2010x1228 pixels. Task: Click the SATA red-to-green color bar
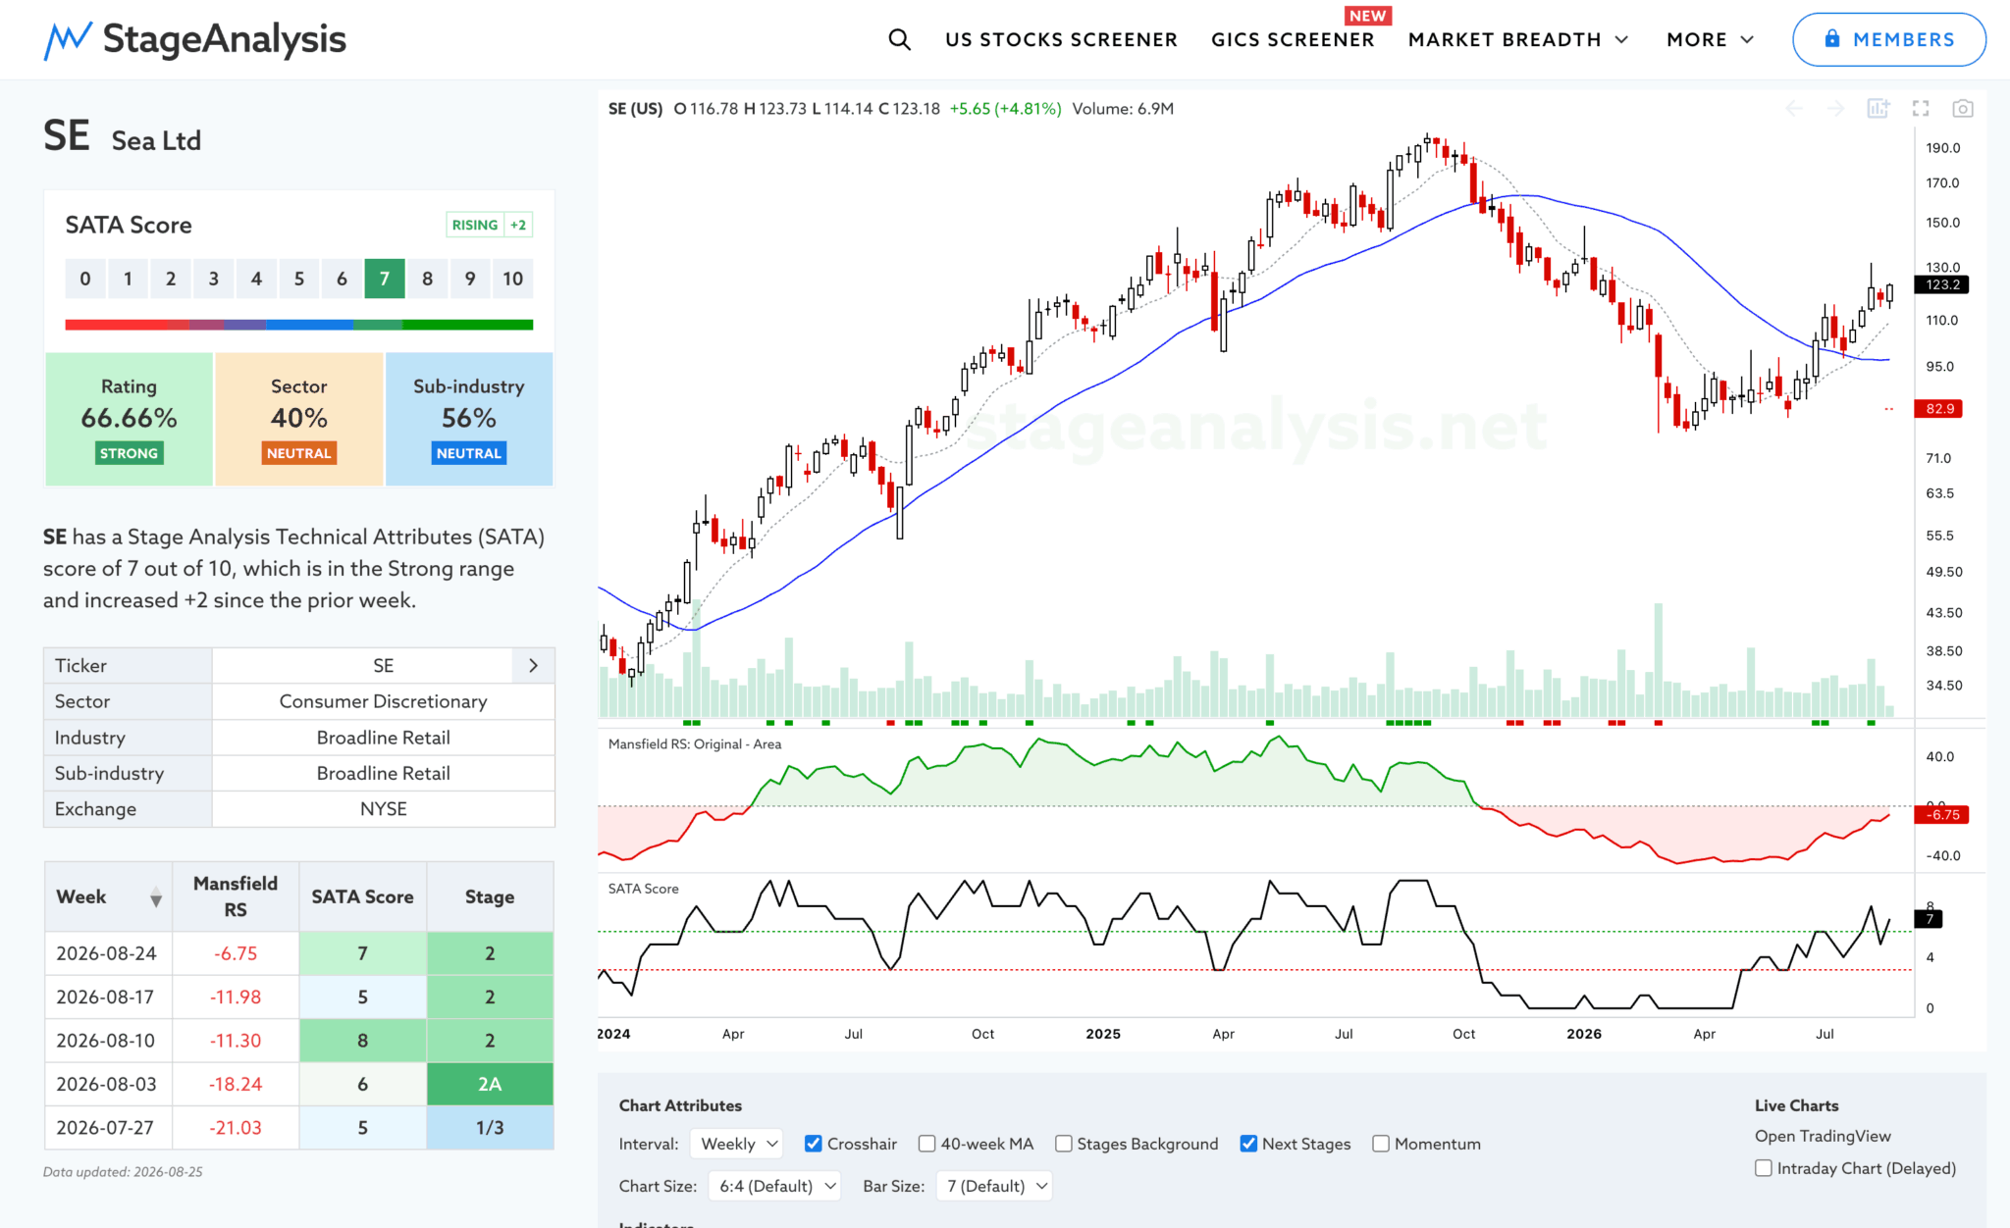click(x=299, y=325)
